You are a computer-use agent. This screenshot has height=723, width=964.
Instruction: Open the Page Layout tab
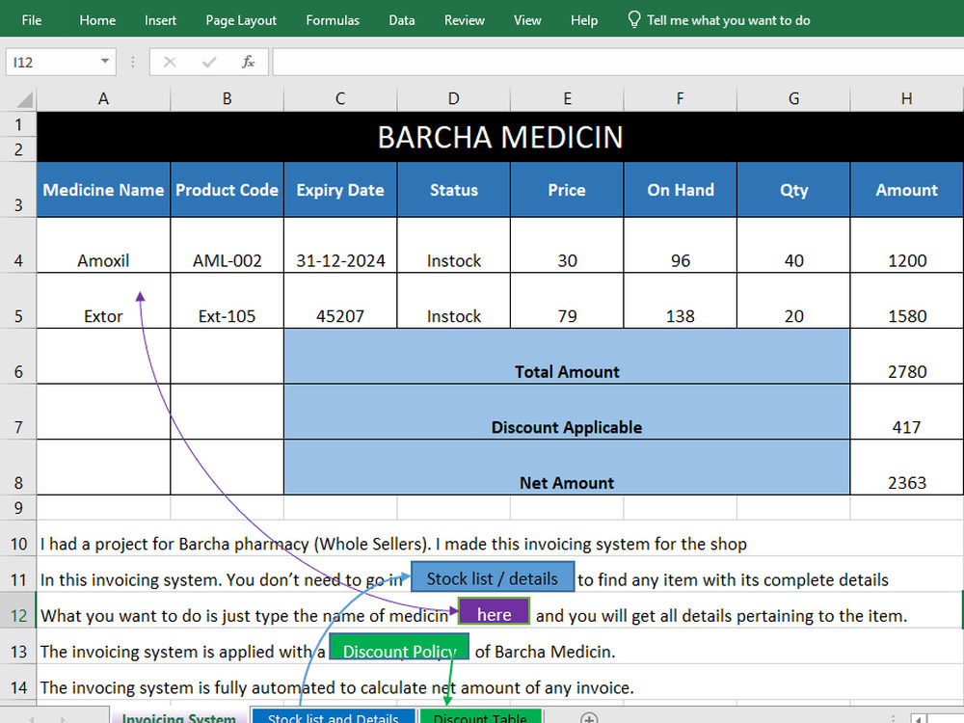click(x=241, y=20)
